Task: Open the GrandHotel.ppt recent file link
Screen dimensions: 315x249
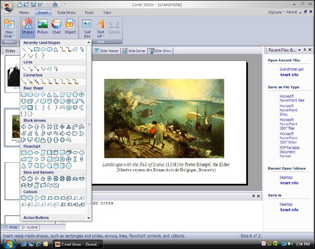Action: 291,69
